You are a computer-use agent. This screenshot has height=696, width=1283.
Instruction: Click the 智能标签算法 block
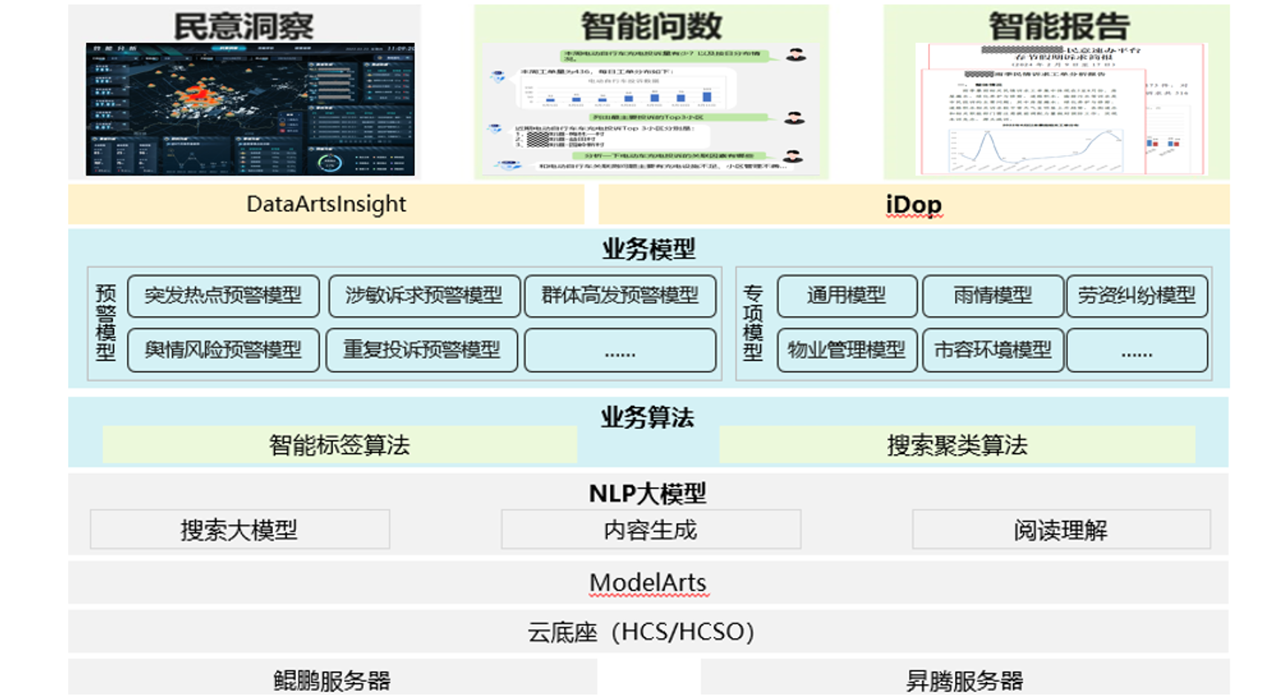(339, 445)
